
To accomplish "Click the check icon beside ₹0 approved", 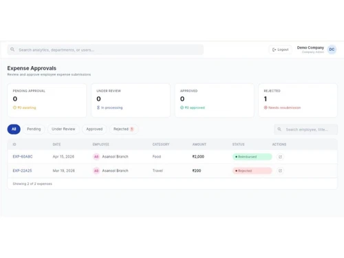I will coord(182,107).
